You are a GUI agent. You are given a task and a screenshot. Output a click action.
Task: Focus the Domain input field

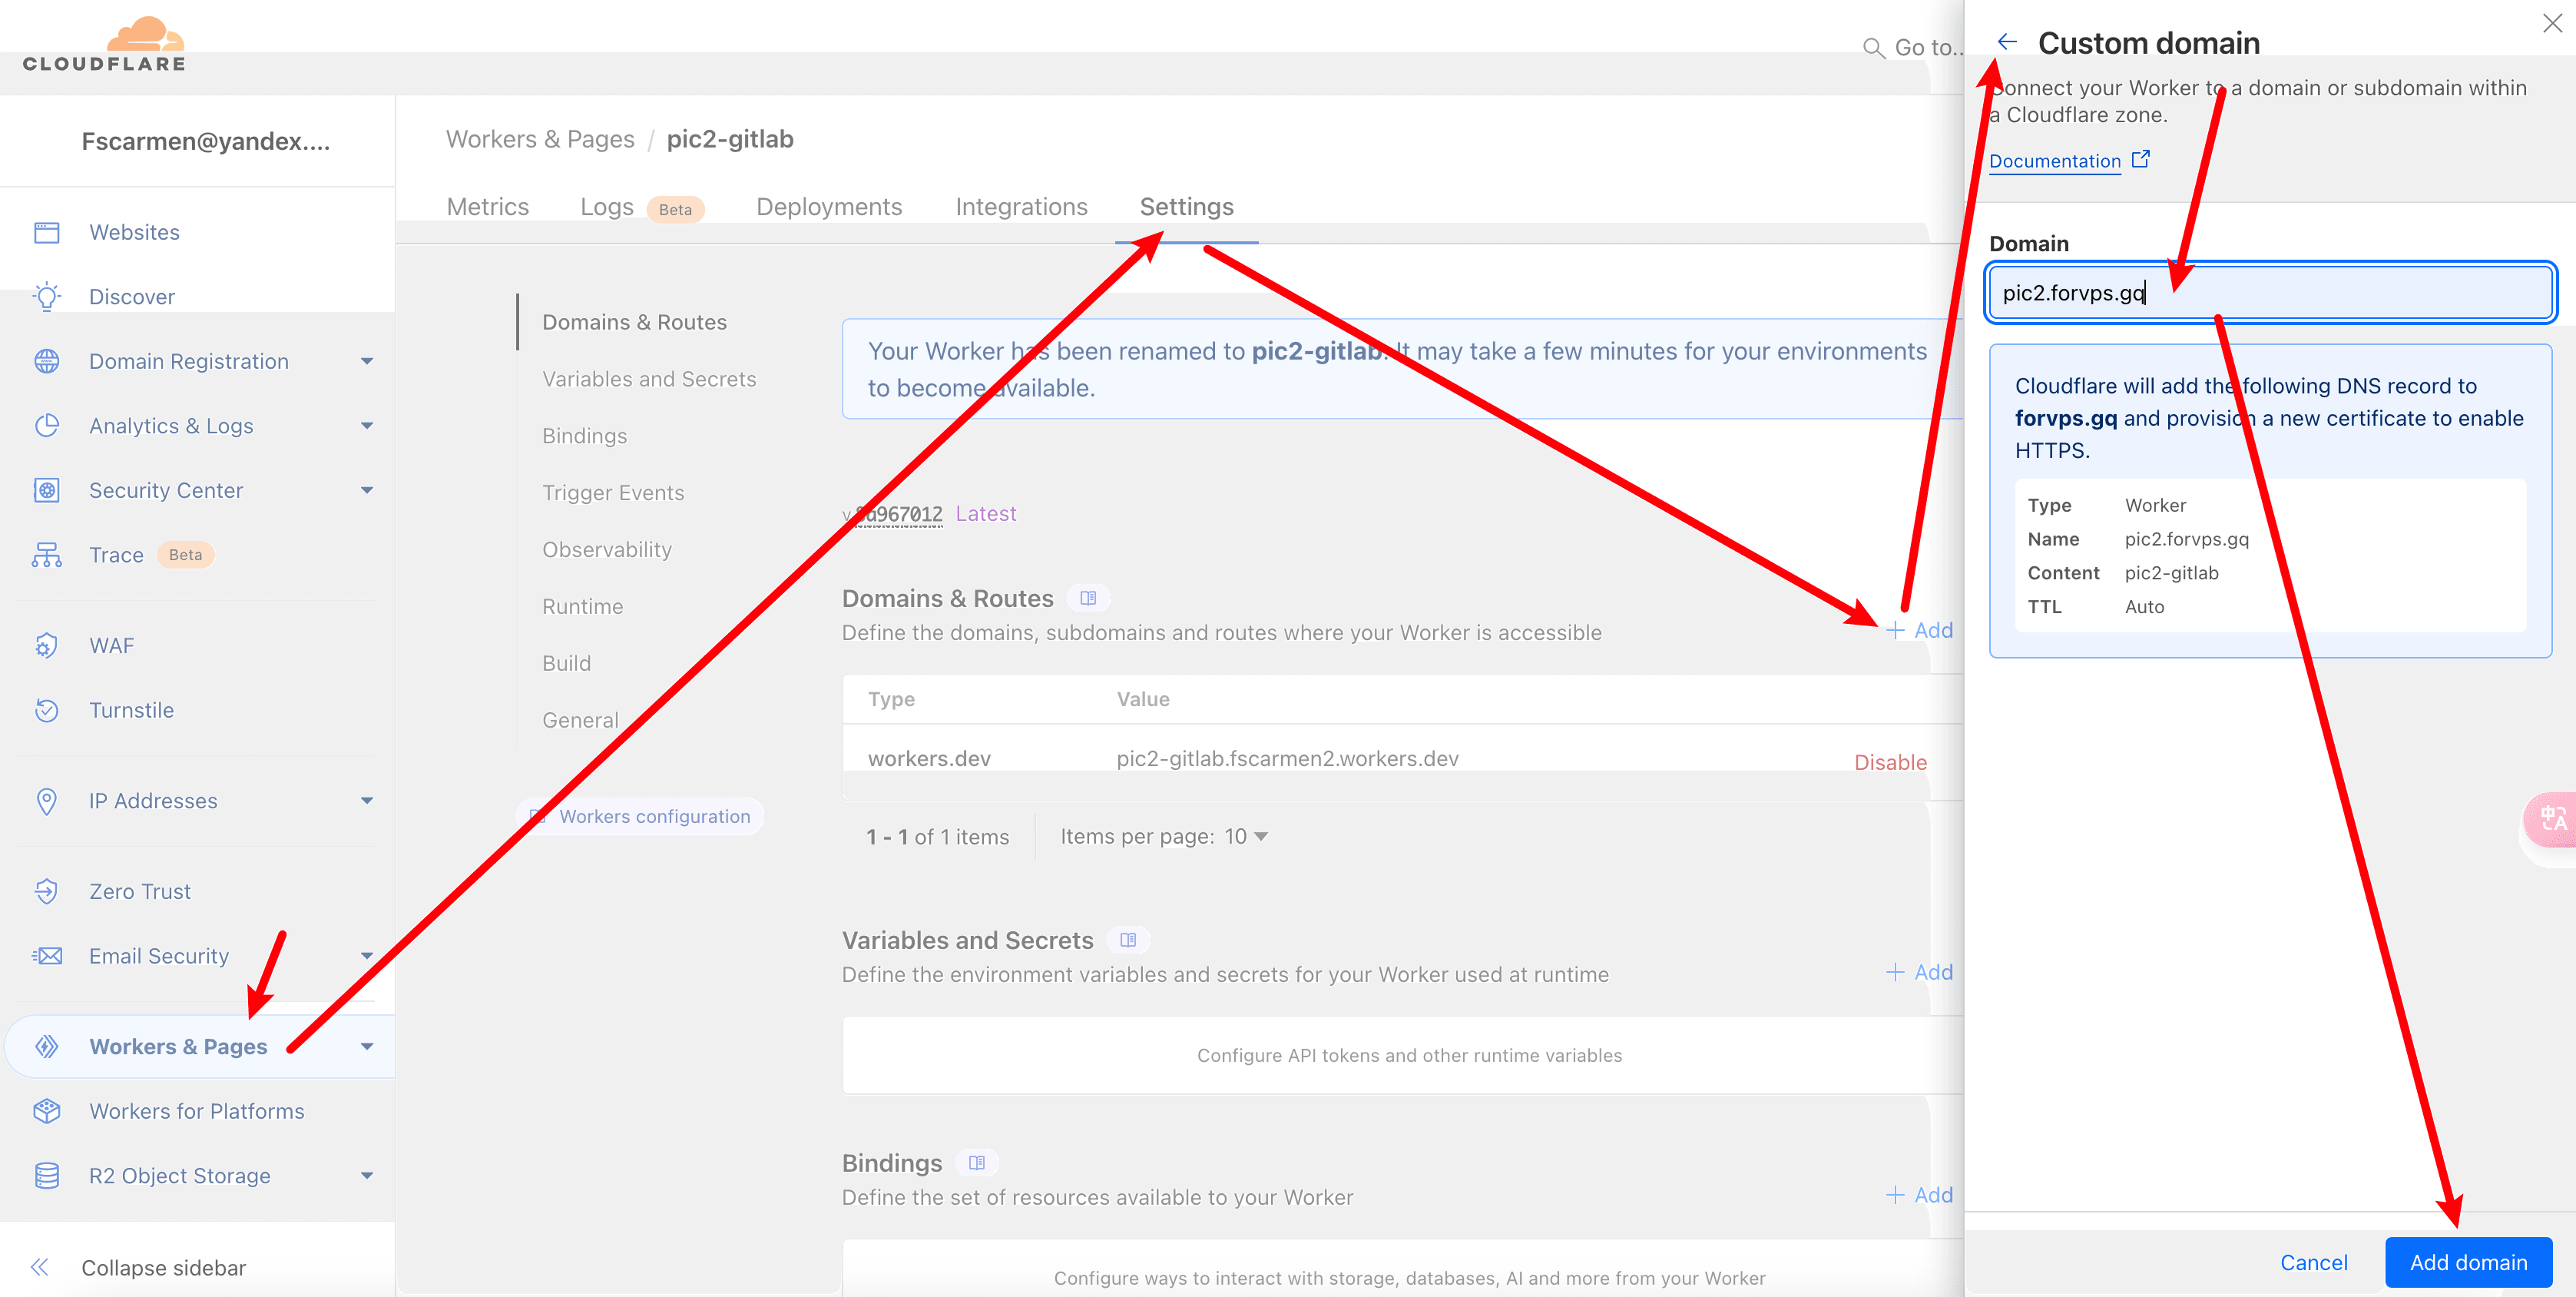2270,294
